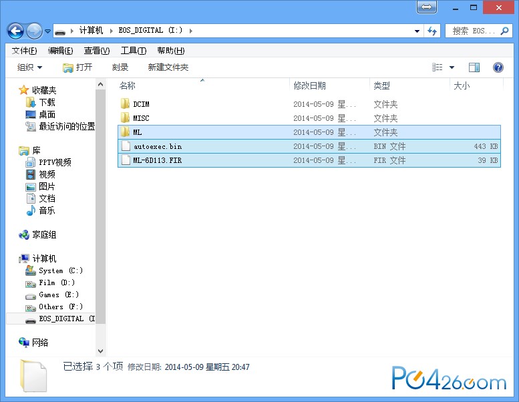Image resolution: width=519 pixels, height=402 pixels.
Task: Open 图片 library
Action: pos(47,186)
